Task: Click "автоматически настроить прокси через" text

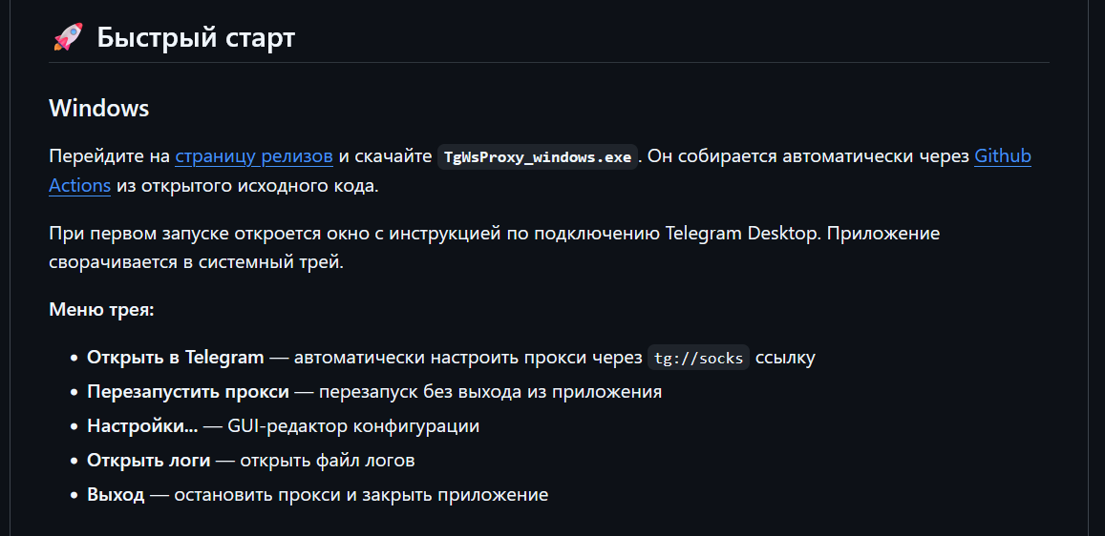Action: point(468,358)
